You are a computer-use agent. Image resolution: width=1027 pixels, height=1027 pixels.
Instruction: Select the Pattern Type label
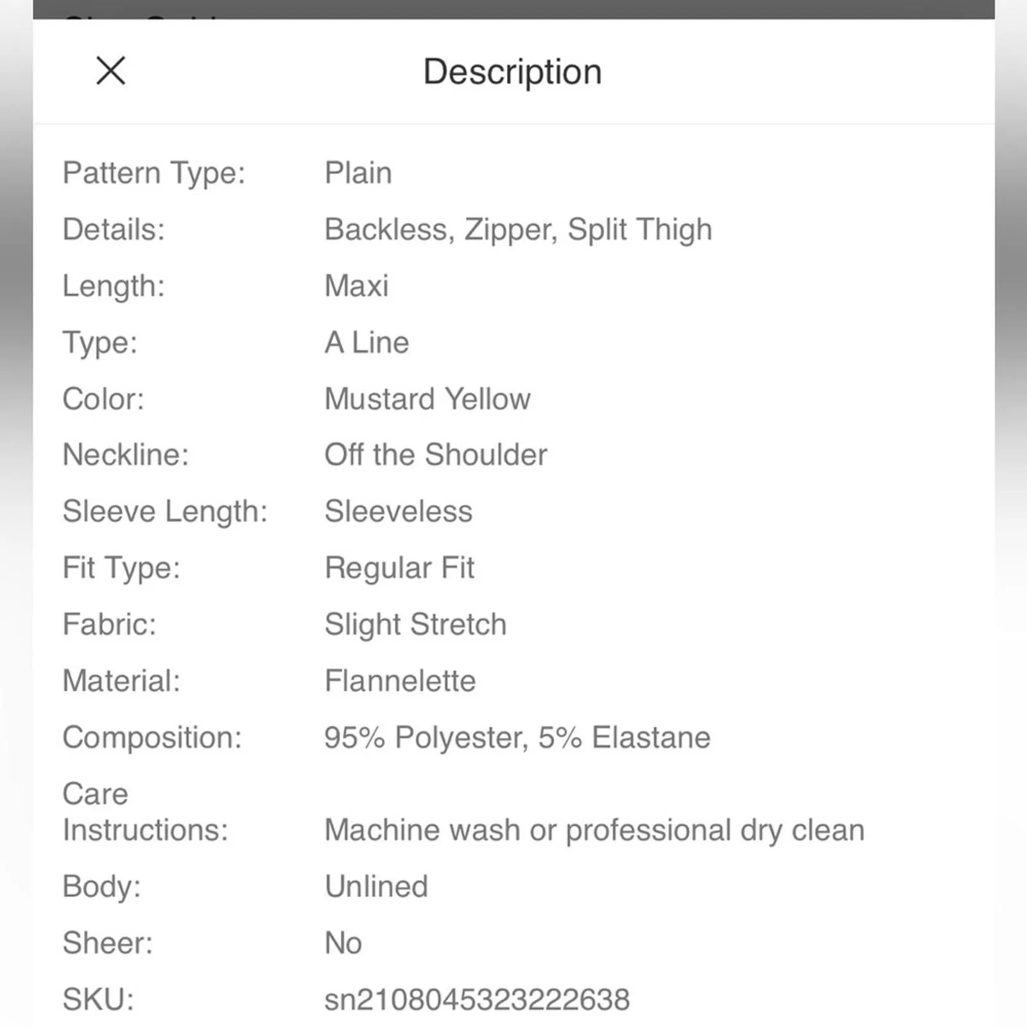154,174
